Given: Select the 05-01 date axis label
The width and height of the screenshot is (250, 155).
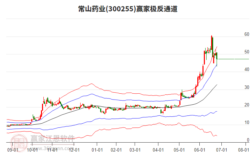Looking at the screenshot, I should click(179, 150).
